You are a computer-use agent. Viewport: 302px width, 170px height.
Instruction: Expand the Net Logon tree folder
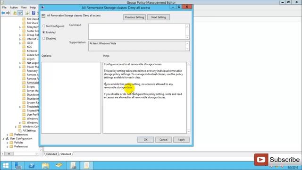(20, 63)
